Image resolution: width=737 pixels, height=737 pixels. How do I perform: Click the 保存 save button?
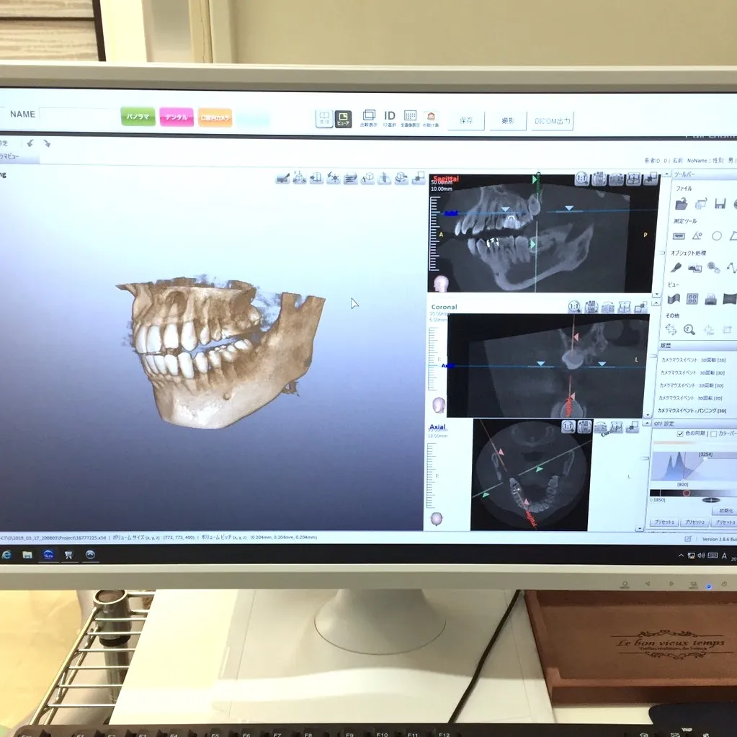tap(465, 121)
